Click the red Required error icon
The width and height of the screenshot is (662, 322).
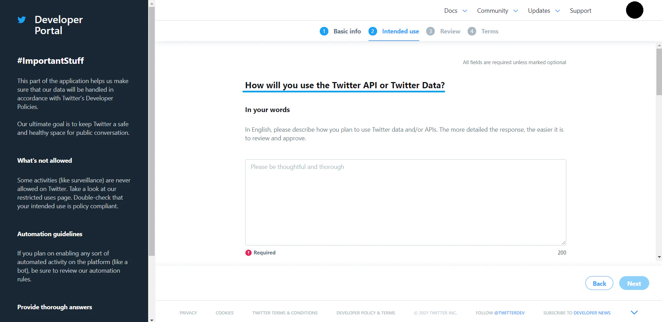pyautogui.click(x=248, y=253)
